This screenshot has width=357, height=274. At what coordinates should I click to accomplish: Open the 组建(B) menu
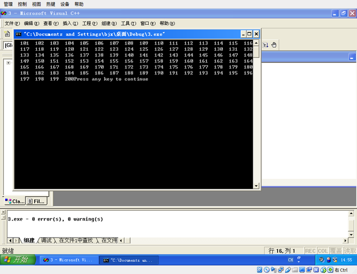(x=109, y=23)
